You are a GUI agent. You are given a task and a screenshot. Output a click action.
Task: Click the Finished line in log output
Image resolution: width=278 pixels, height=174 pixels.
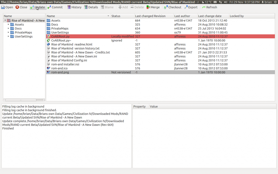(x=8, y=128)
